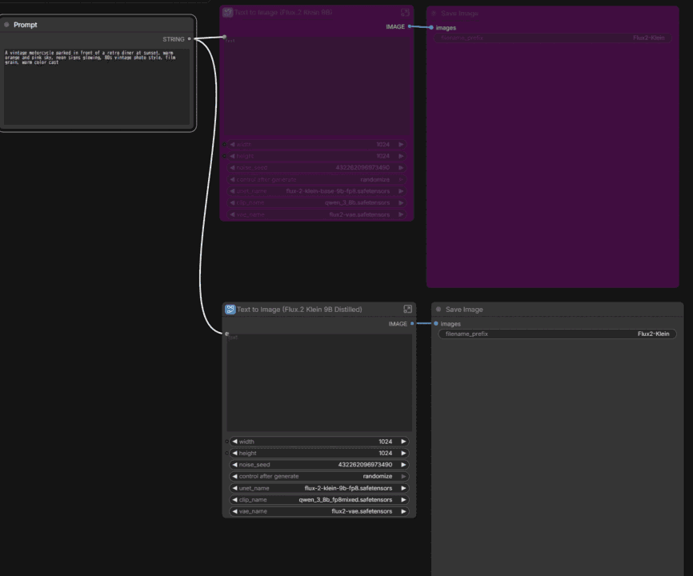Open the bypassed Flux.2 Klein 9B subgraph via enter icon
This screenshot has height=576, width=693.
(x=405, y=12)
